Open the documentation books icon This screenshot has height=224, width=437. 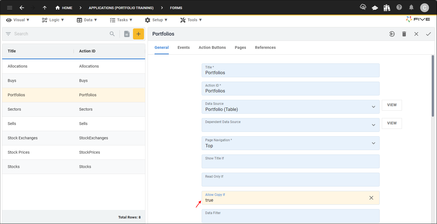click(387, 8)
